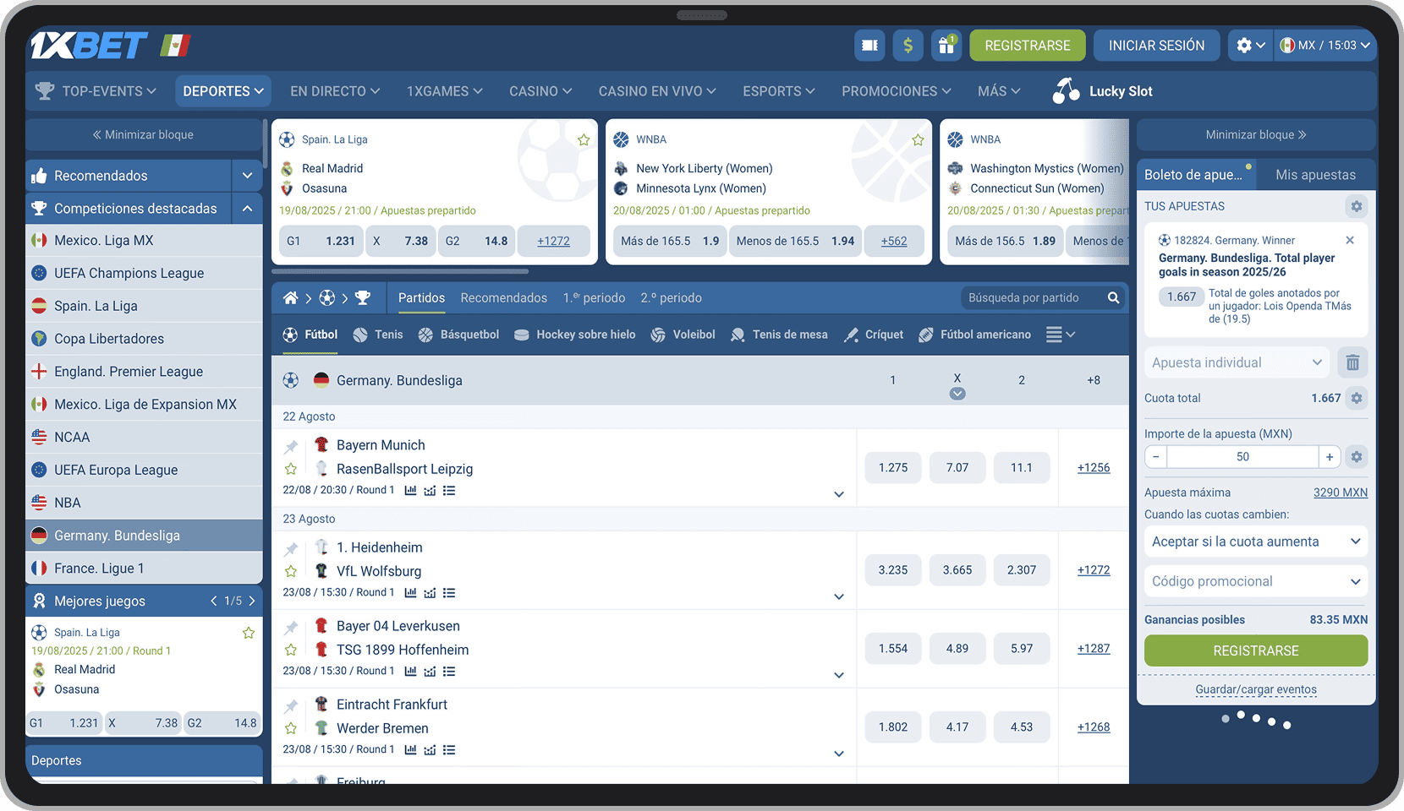The image size is (1404, 811).
Task: Favorite the Bayern Munich match star
Action: tap(291, 469)
